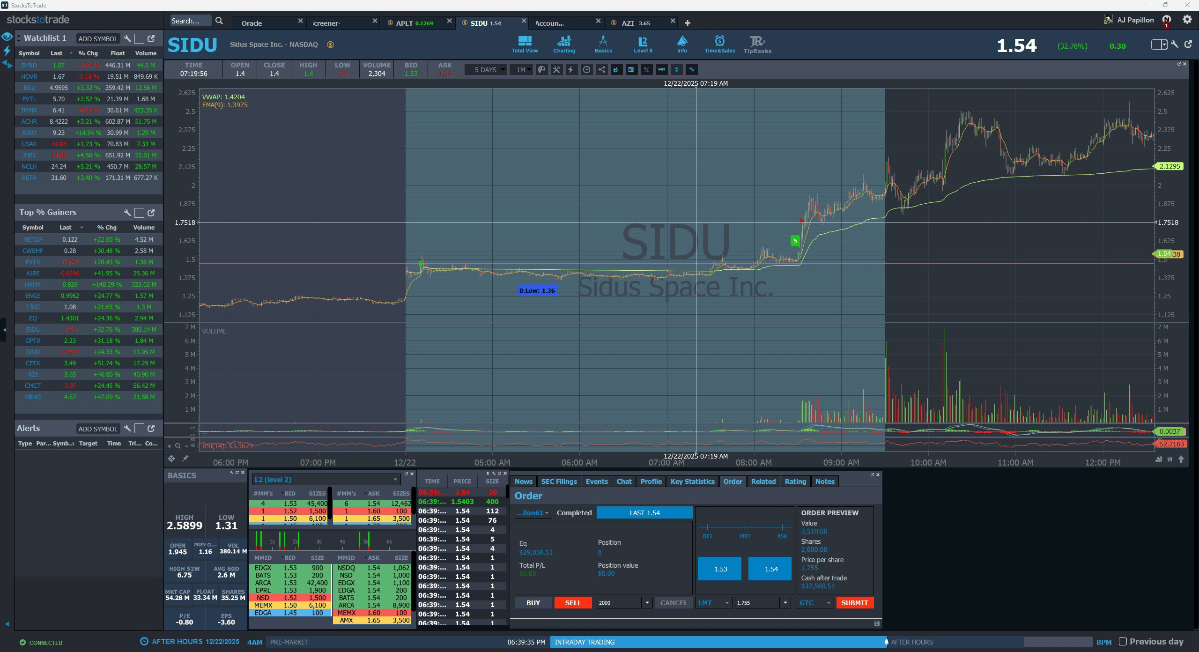The image size is (1199, 652).
Task: Open the TipRanks panel
Action: pos(757,44)
